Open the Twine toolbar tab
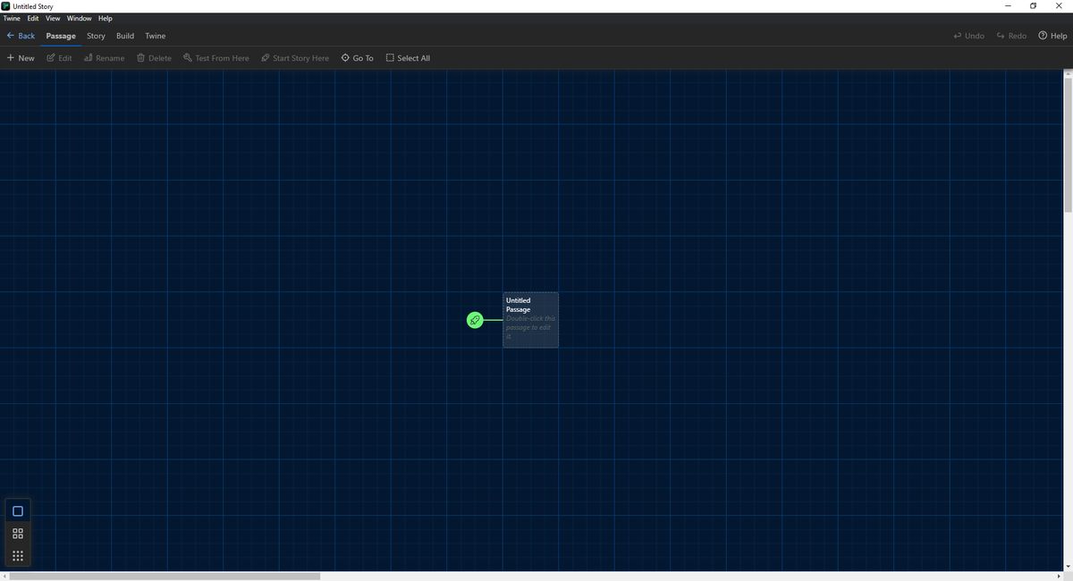 coord(155,36)
